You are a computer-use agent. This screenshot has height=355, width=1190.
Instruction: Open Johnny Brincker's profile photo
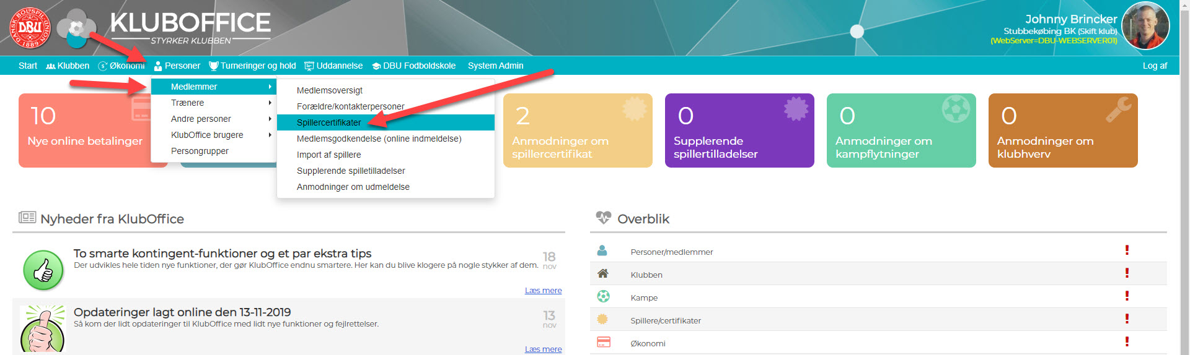pos(1145,26)
